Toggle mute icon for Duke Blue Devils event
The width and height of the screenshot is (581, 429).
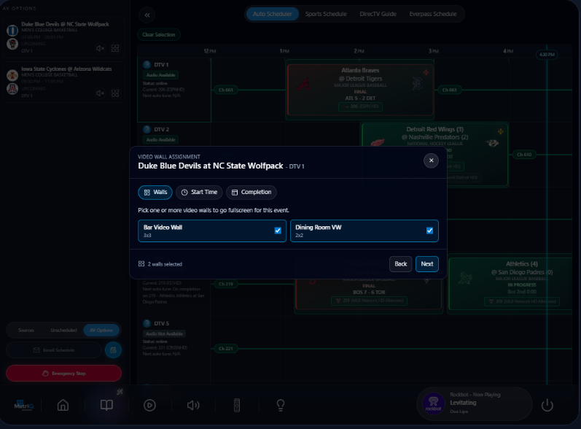click(101, 49)
